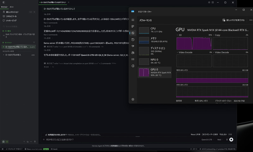This screenshot has width=253, height=152.
Task: Open the Performance tab icon in Task Manager
Action: pyautogui.click(x=133, y=33)
